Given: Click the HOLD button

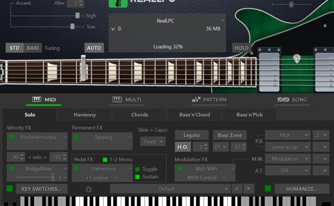Looking at the screenshot, I should 241,48.
